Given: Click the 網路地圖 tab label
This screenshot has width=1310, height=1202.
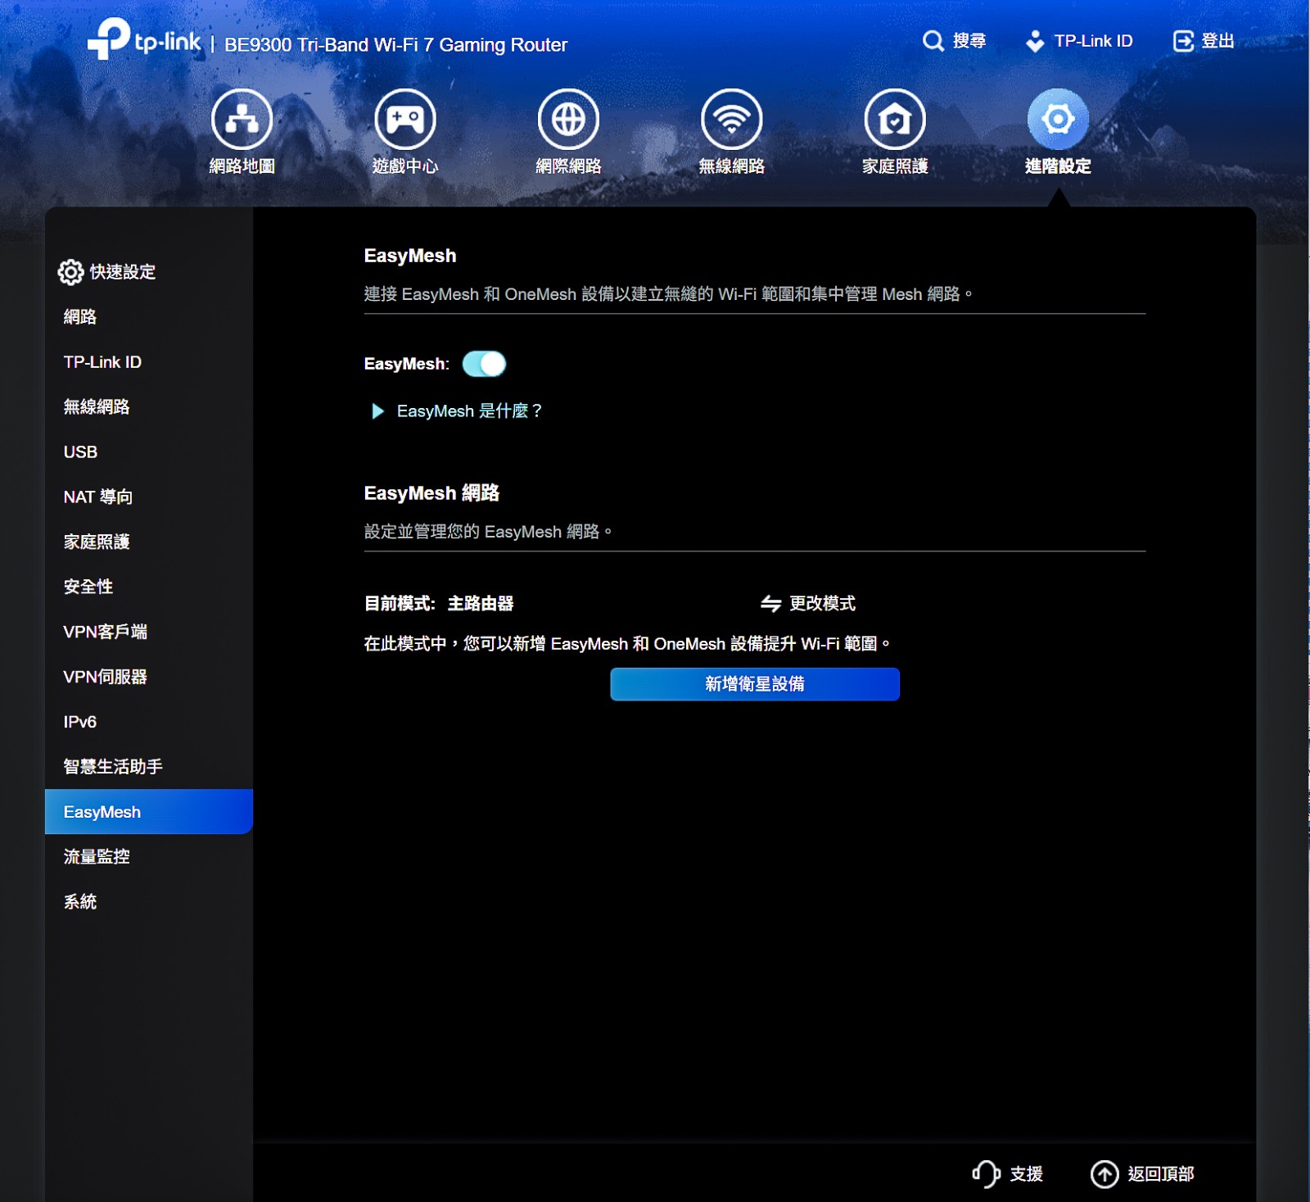Looking at the screenshot, I should tap(242, 166).
